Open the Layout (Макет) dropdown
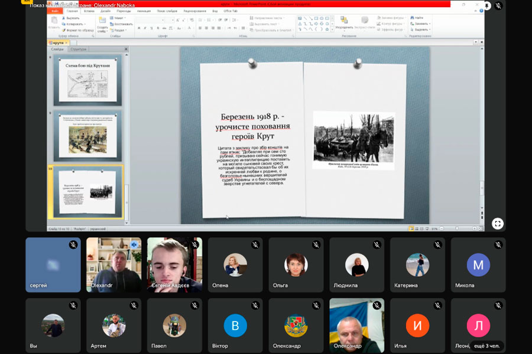The image size is (532, 354). pyautogui.click(x=119, y=18)
